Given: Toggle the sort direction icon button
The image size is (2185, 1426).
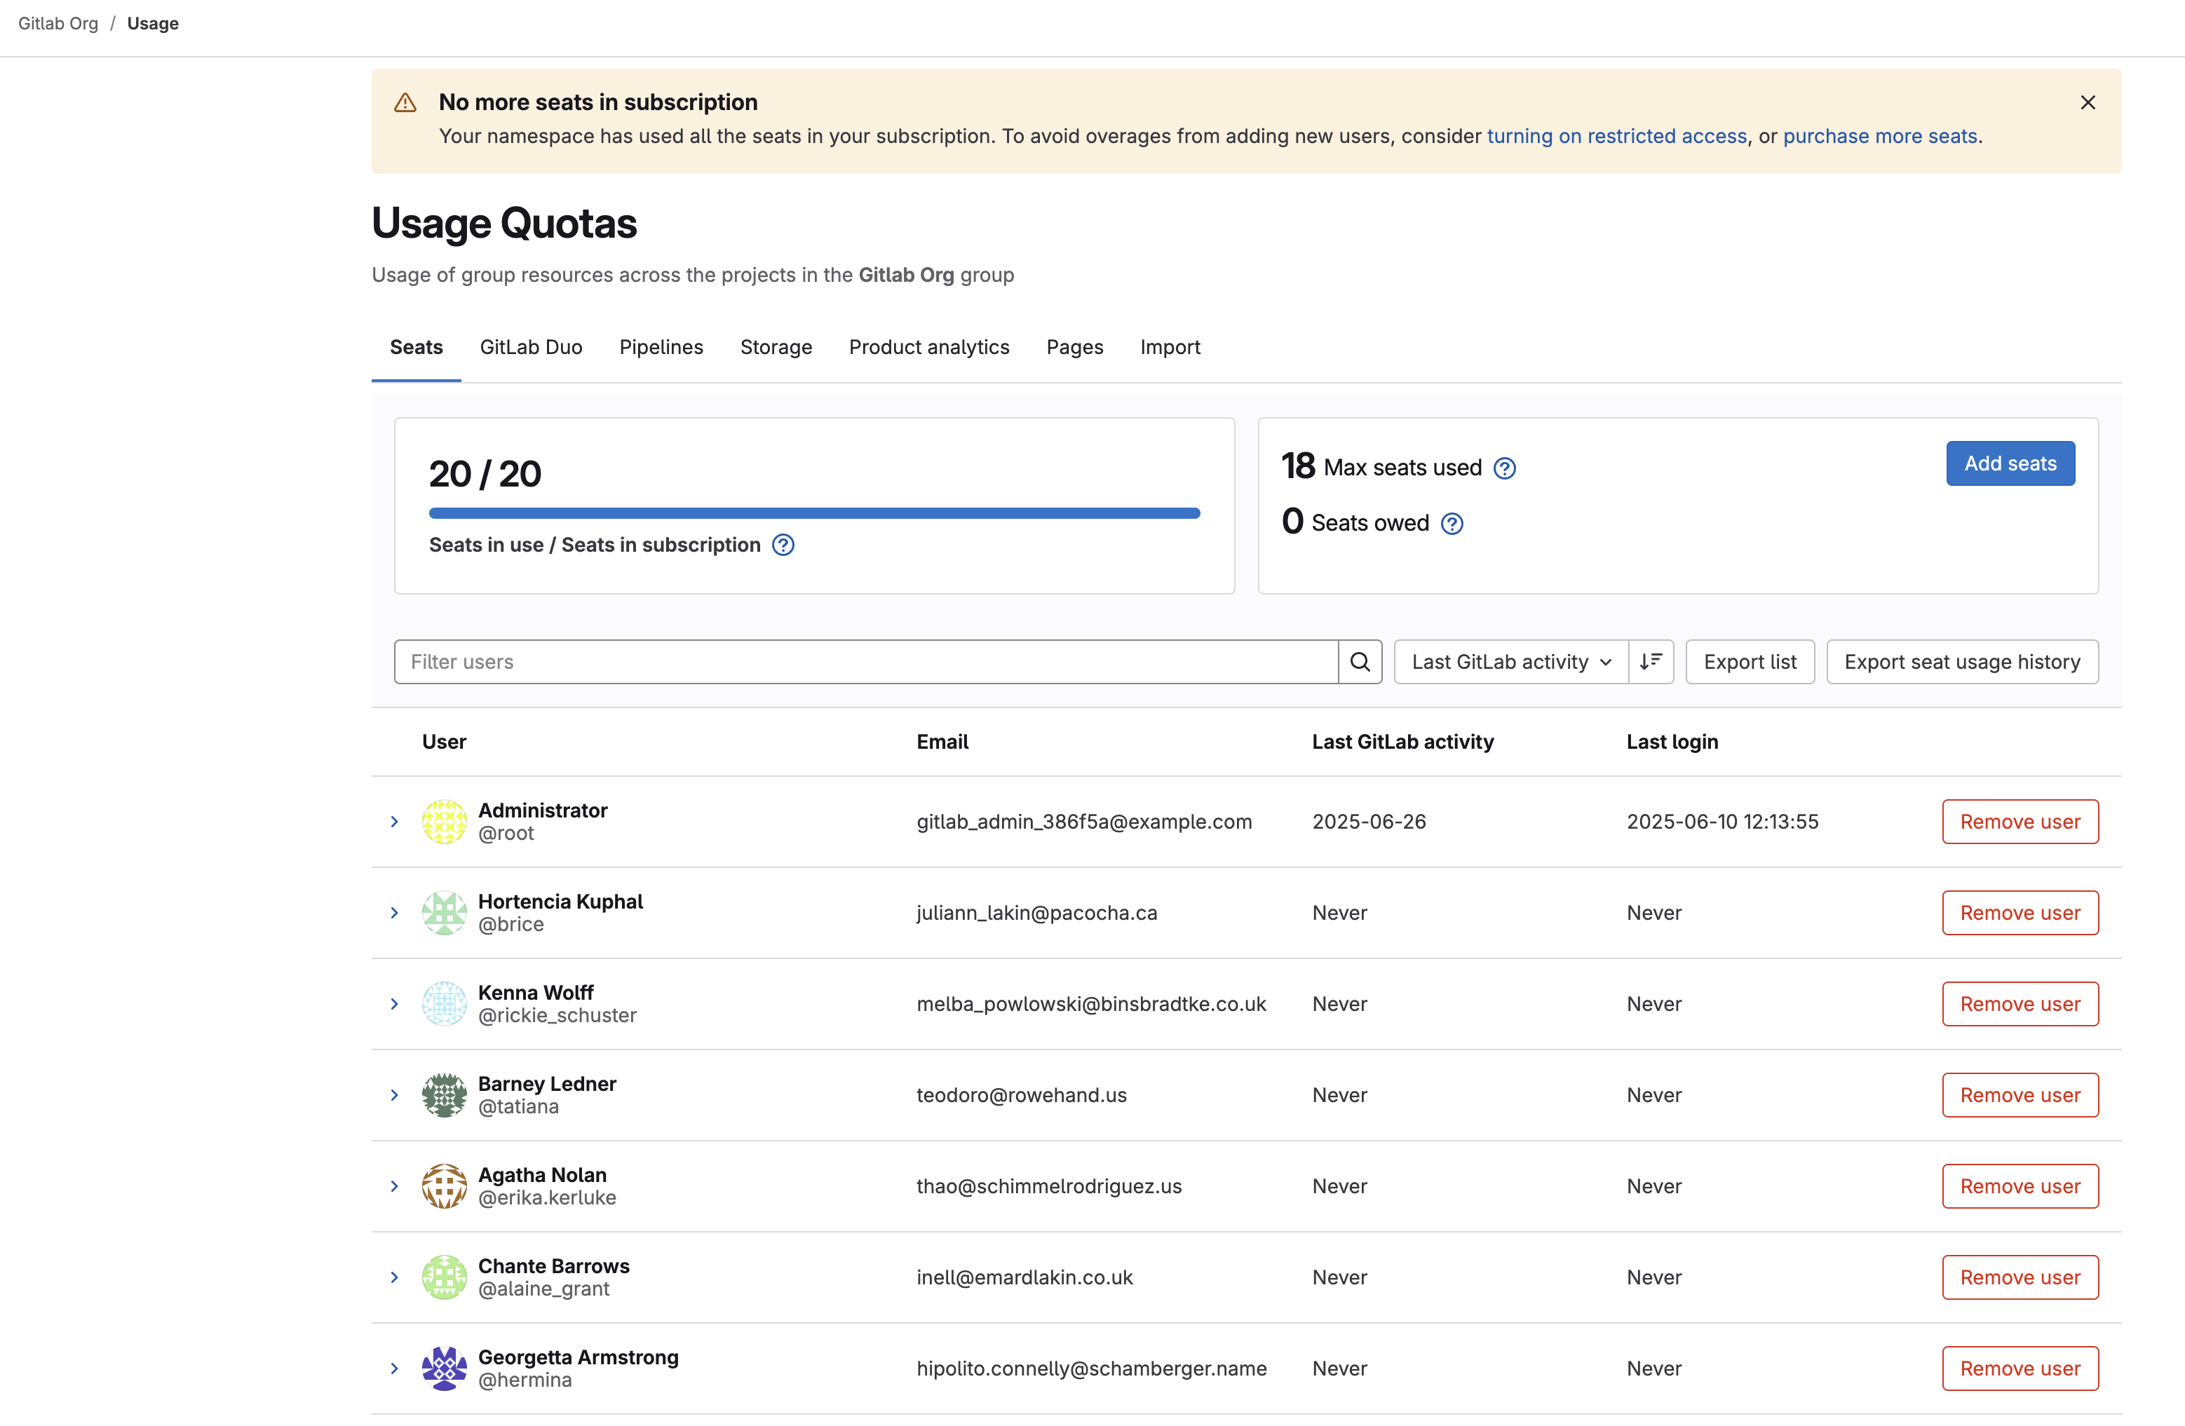Looking at the screenshot, I should 1650,662.
